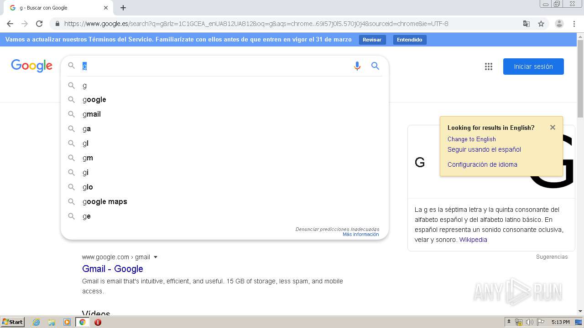Select suggestion 'google maps'
The image size is (584, 328).
pos(224,202)
